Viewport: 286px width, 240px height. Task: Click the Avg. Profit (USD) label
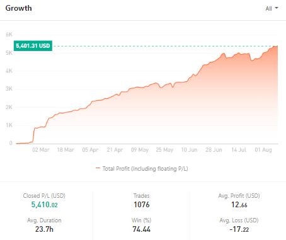click(x=239, y=196)
